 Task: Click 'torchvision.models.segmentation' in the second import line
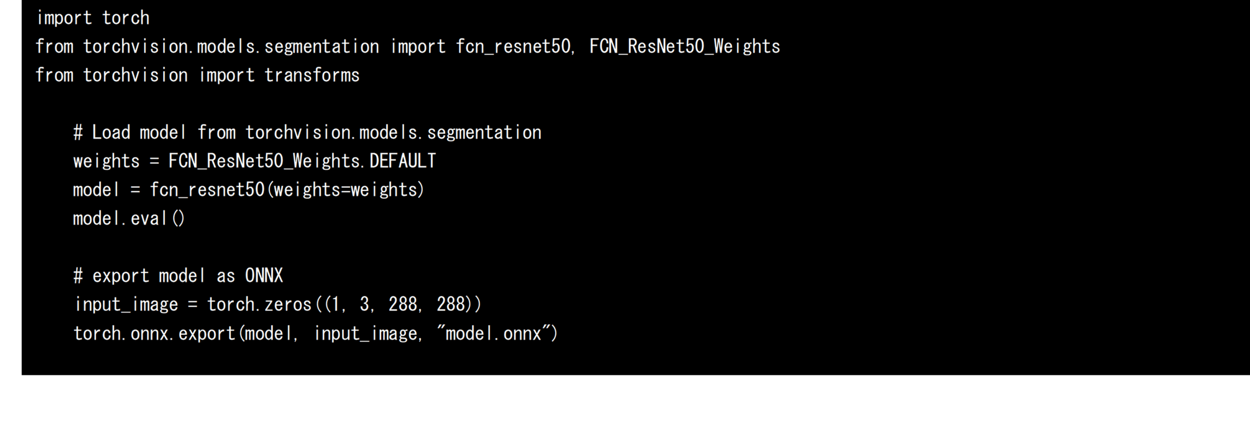click(x=231, y=47)
